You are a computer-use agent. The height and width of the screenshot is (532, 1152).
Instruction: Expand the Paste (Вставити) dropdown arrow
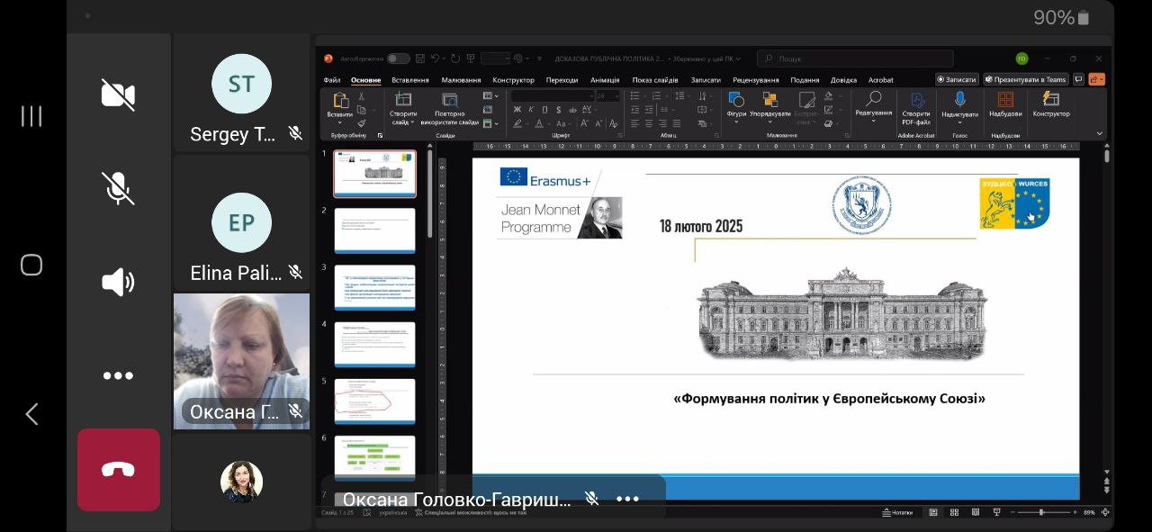coord(340,124)
